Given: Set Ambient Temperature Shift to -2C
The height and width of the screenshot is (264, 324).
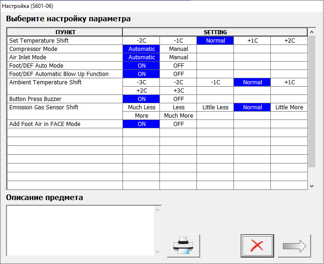Looking at the screenshot, I should click(178, 82).
